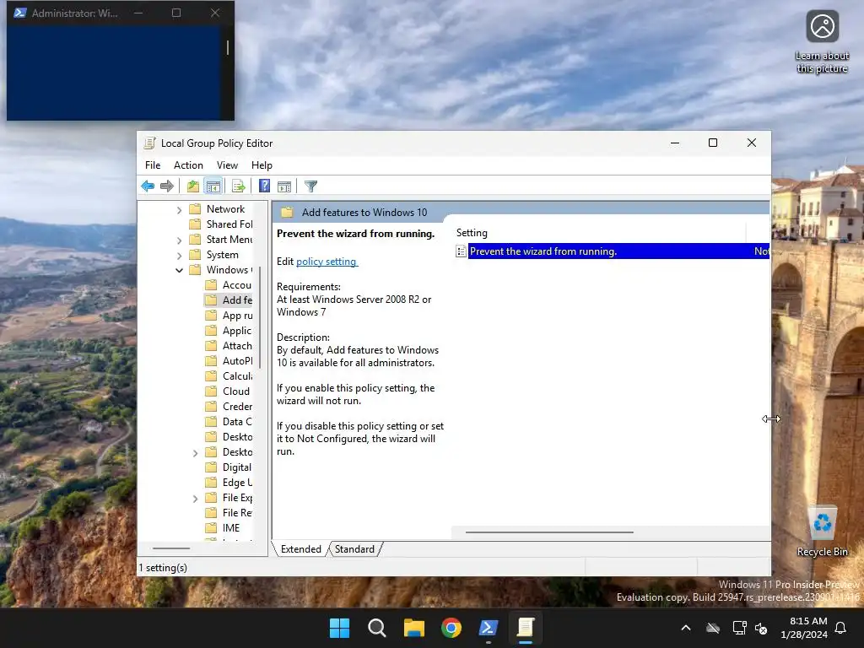Select the 'Add fe' folder in tree
This screenshot has height=648, width=864.
click(237, 300)
